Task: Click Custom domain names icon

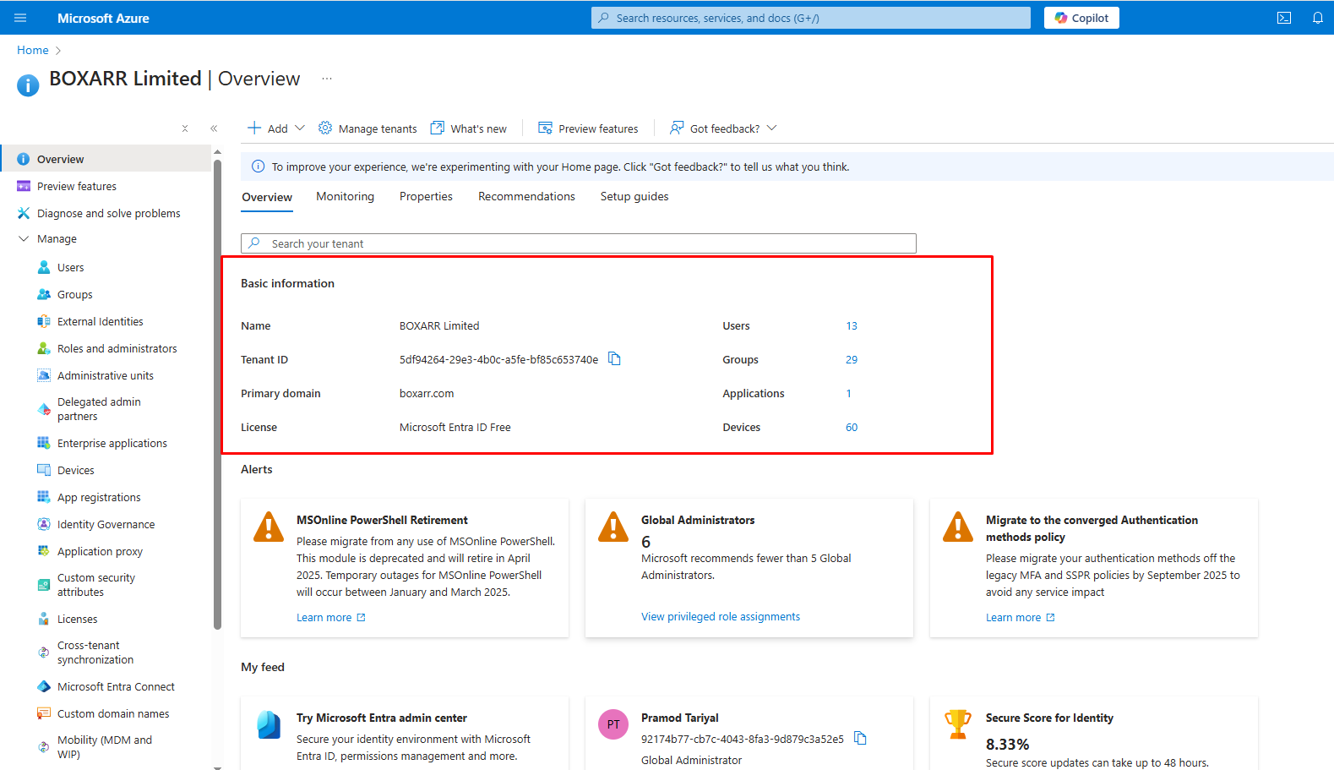Action: pyautogui.click(x=44, y=713)
